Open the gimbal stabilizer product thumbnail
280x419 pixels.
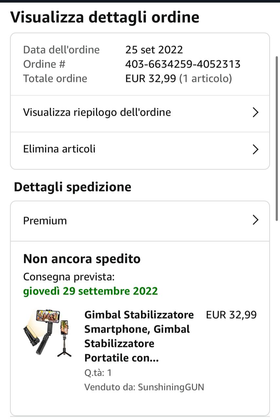click(x=48, y=333)
